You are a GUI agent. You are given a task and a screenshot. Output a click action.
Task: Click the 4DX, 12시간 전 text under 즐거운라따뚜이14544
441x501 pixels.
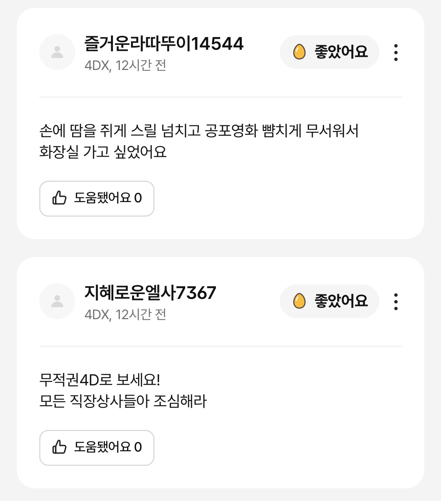point(125,65)
